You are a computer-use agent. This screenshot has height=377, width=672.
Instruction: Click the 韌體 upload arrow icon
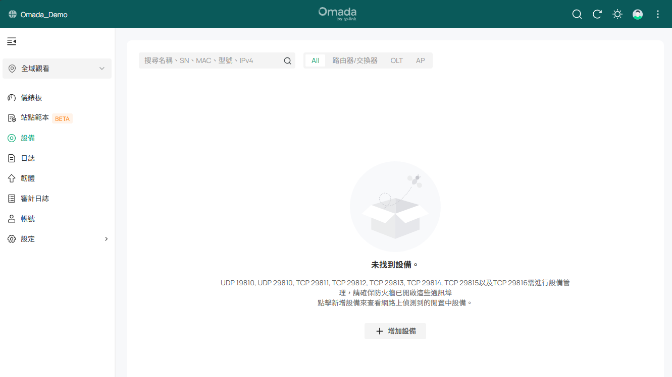click(x=12, y=178)
